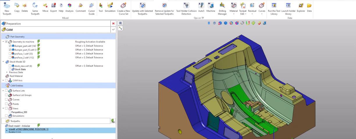The height and width of the screenshot is (139, 356).
Task: Launch holder library
Action: 288,8
